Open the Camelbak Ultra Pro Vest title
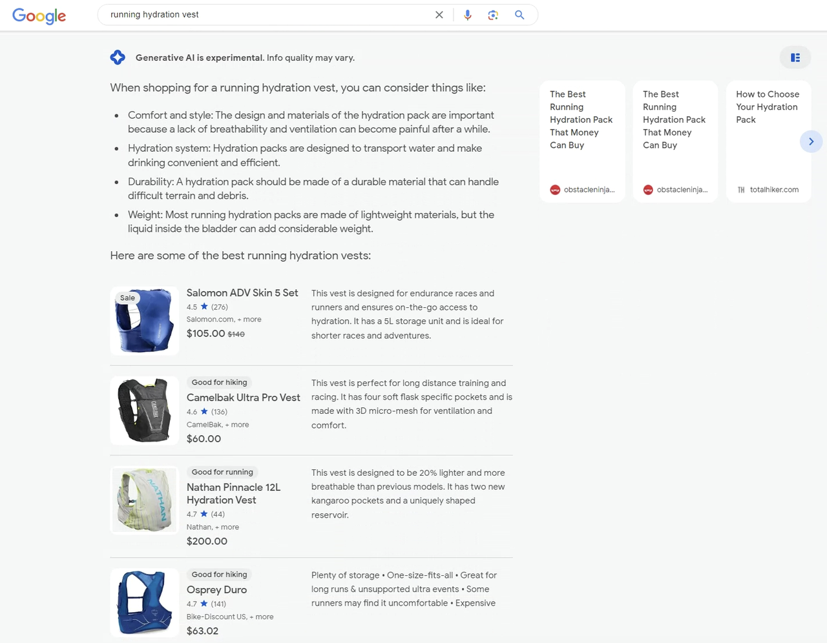 [x=244, y=398]
